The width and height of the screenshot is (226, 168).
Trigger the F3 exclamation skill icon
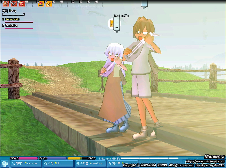point(22,4)
